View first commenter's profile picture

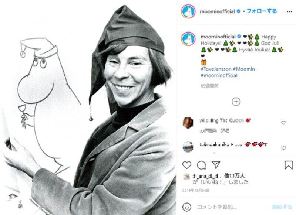pos(188,123)
